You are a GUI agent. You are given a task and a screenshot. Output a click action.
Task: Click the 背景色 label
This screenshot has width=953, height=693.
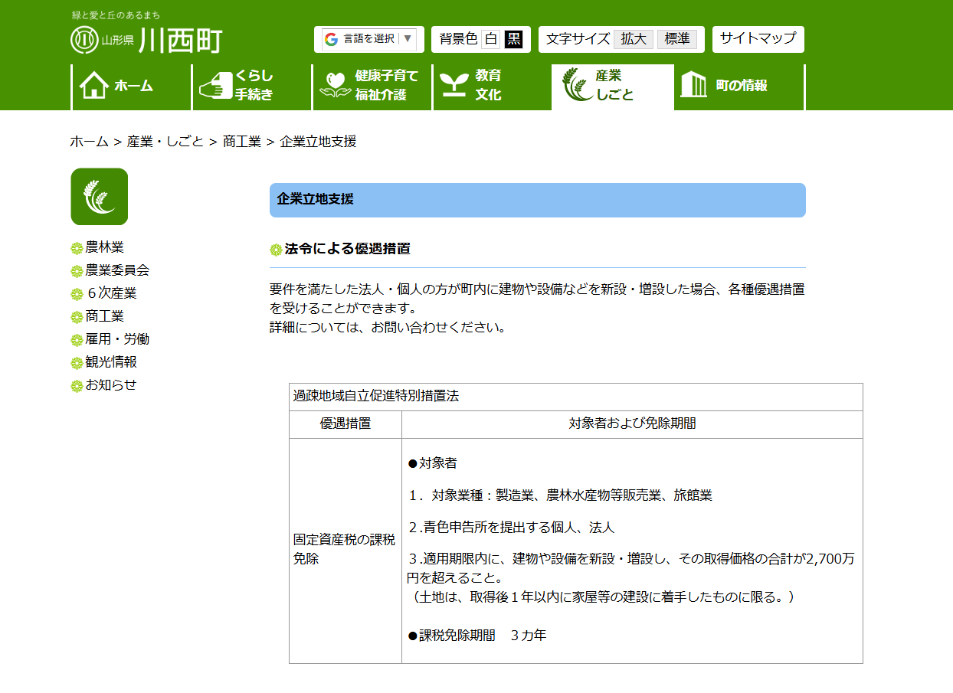click(x=458, y=39)
